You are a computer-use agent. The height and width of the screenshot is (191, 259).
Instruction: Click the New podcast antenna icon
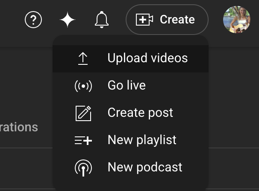83,168
